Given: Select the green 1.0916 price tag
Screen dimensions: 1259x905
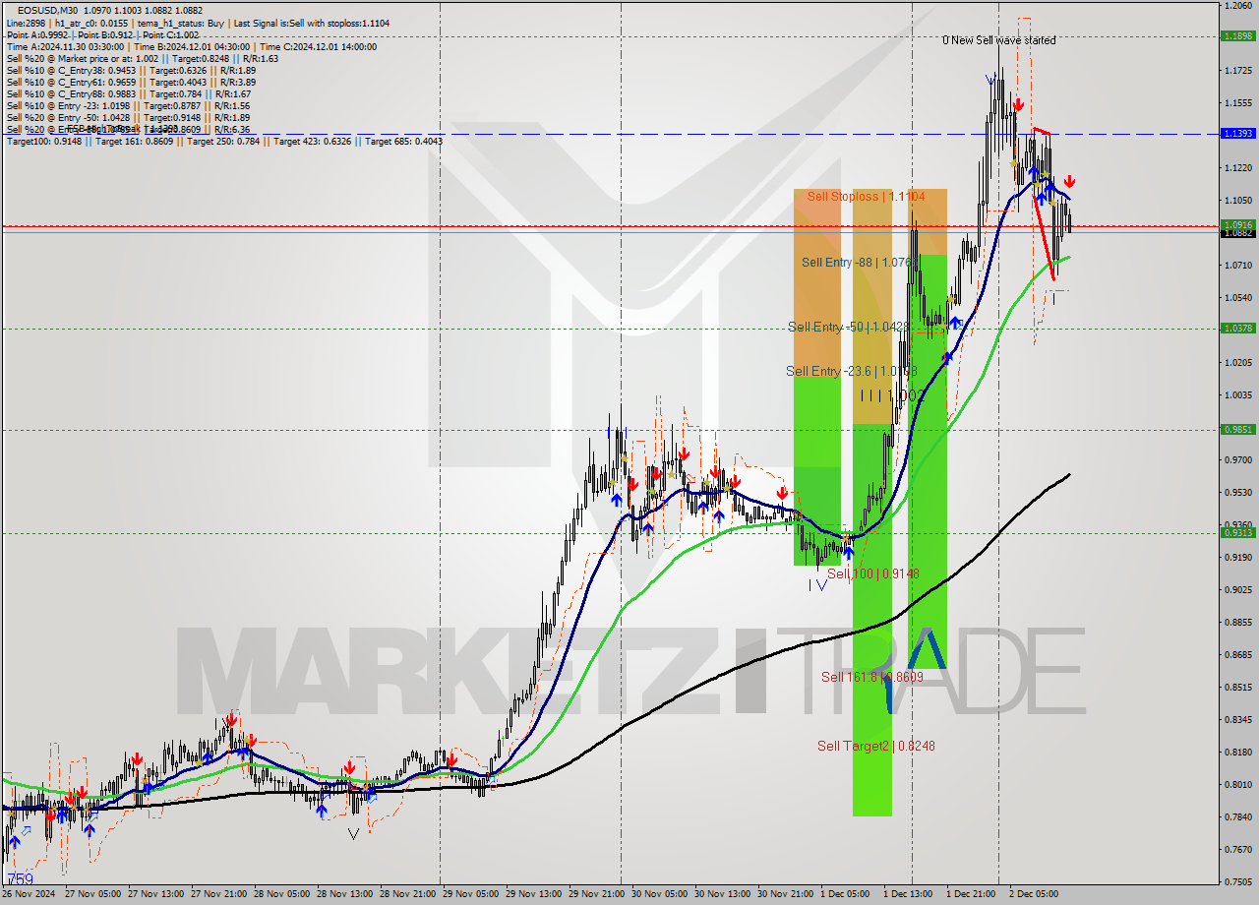Looking at the screenshot, I should [x=1237, y=224].
